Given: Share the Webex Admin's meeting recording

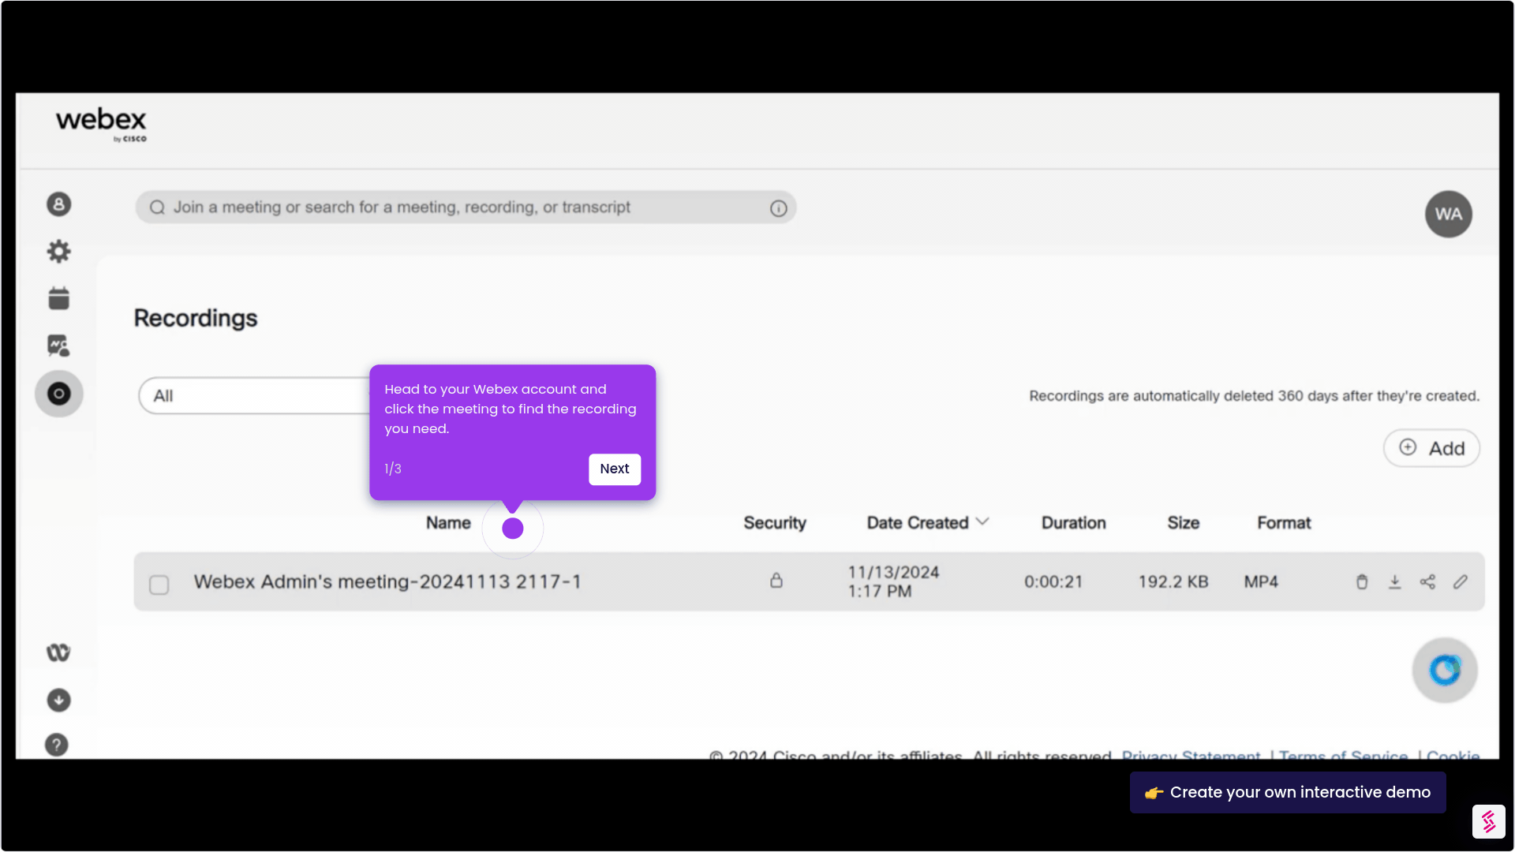Looking at the screenshot, I should point(1427,582).
